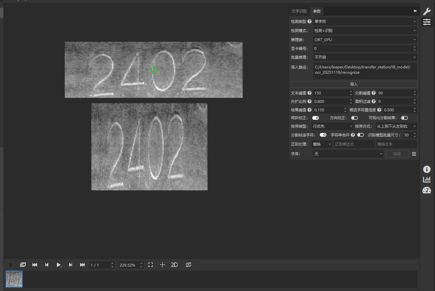
Task: Select the image thumbnail in the filmstrip
Action: (14, 279)
